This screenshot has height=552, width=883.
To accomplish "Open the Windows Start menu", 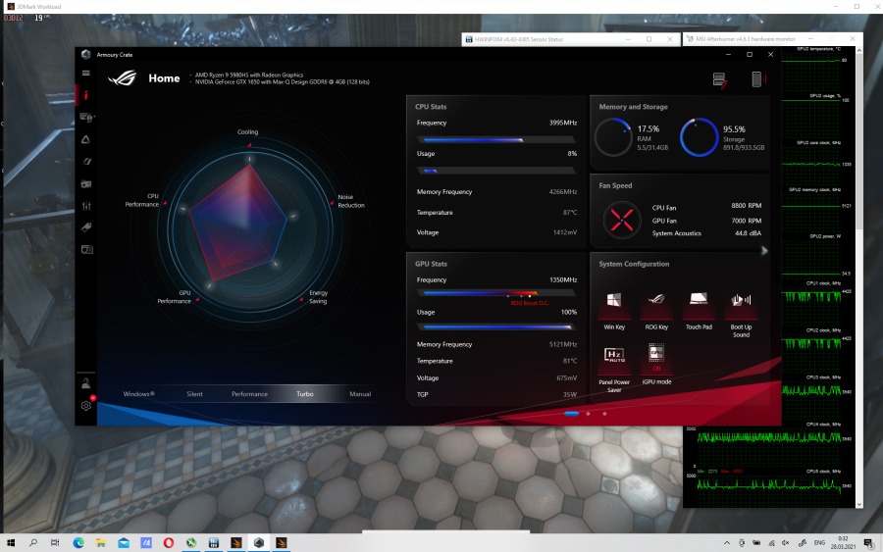I will click(11, 542).
